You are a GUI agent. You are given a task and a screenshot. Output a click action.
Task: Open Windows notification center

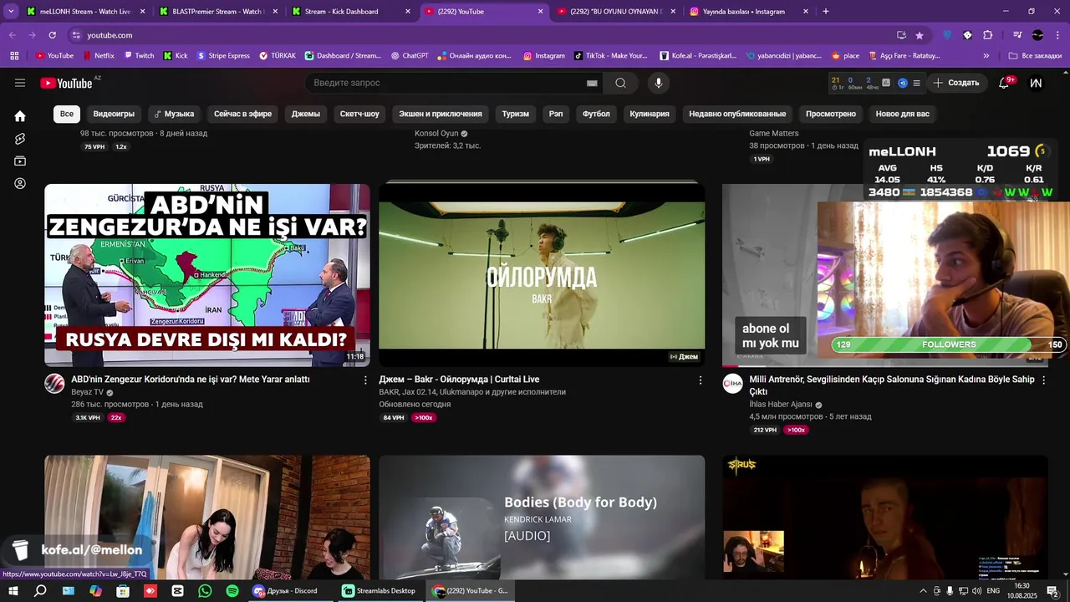(x=1052, y=591)
